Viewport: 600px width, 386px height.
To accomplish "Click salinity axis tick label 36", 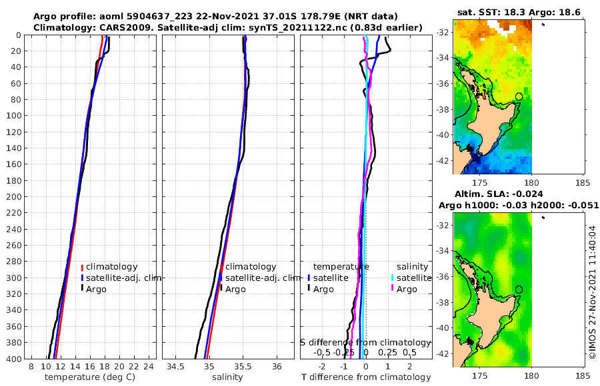I will (277, 367).
